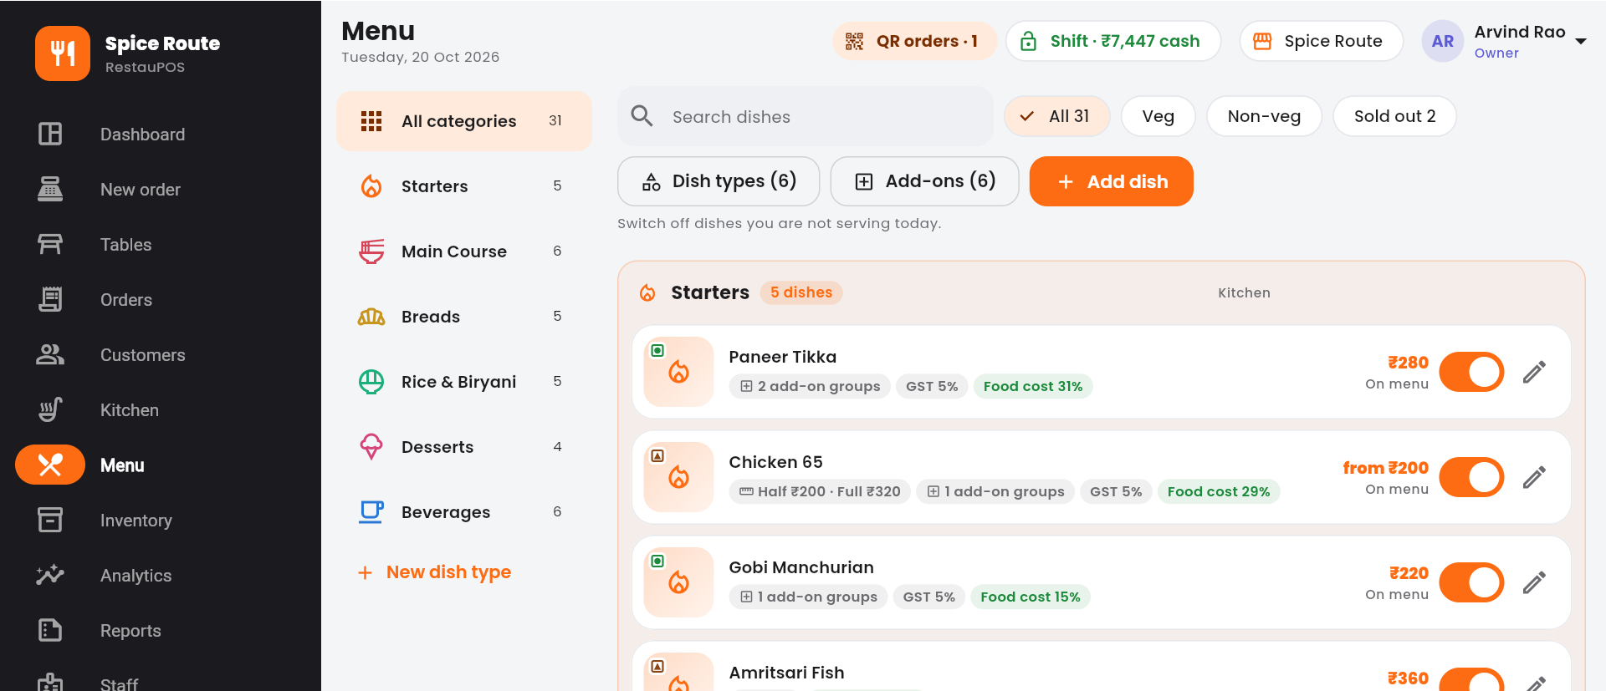Viewport: 1606px width, 691px height.
Task: Click the Gobi Manchurian dish name
Action: (801, 567)
